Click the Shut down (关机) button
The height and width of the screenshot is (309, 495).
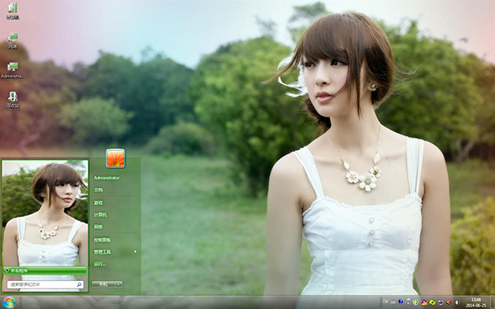[103, 284]
